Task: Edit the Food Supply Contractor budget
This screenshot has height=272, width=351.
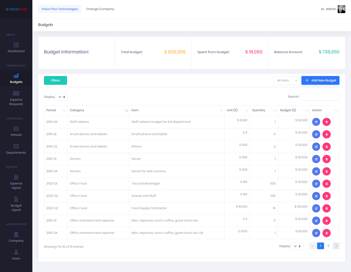Action: (316, 208)
